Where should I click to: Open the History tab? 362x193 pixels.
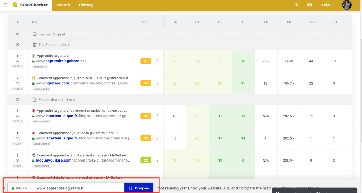(86, 5)
